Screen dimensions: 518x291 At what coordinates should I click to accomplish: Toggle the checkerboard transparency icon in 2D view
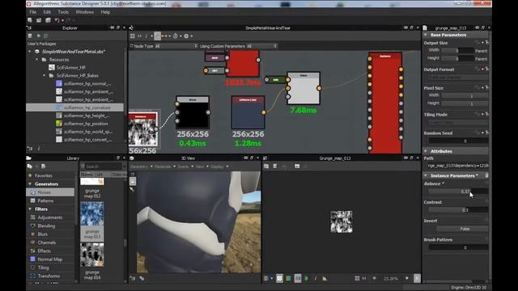click(x=279, y=278)
